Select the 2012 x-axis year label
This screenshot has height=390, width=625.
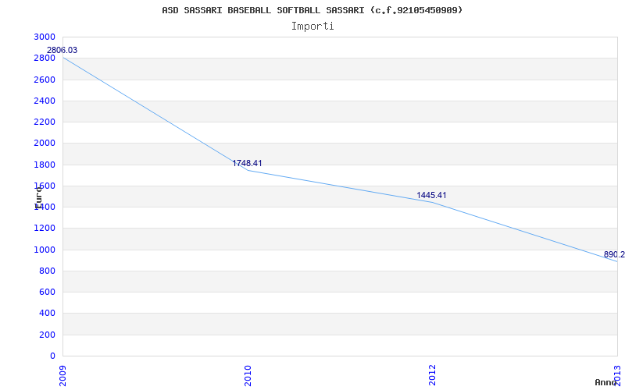point(433,375)
